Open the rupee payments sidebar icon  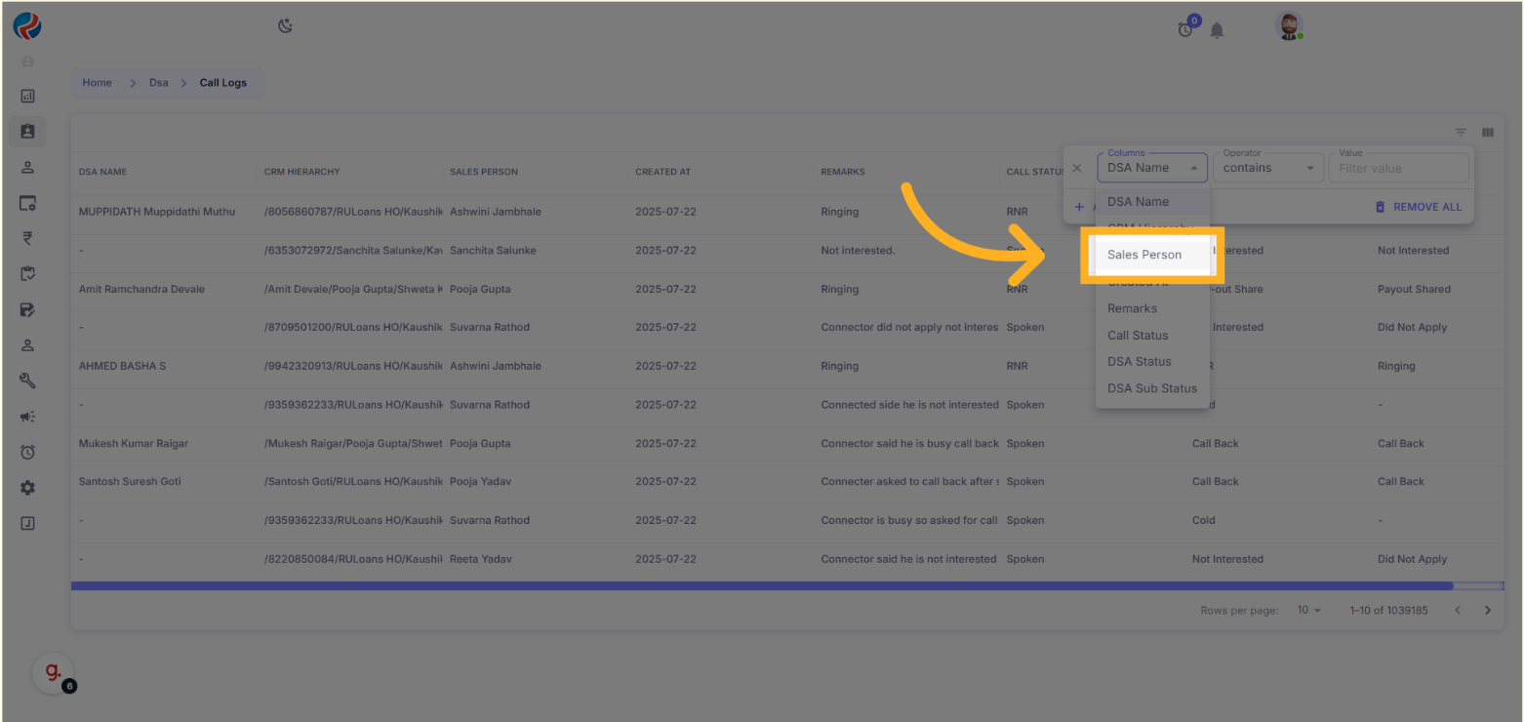point(27,238)
